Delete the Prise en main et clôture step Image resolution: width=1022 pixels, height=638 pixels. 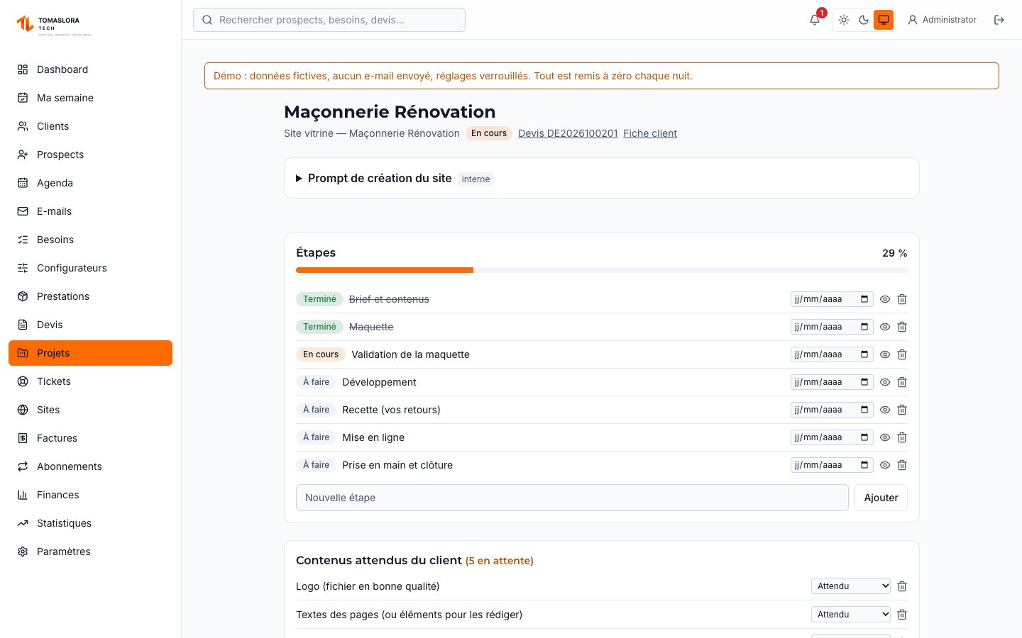902,465
